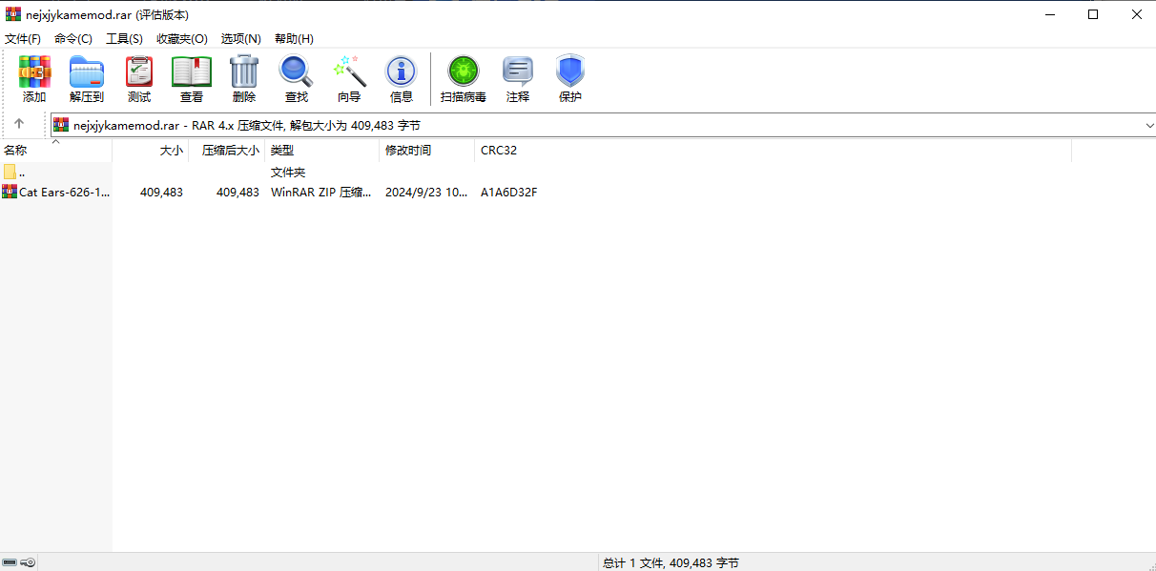
Task: Sort by the CRC32 column header
Action: pos(774,151)
